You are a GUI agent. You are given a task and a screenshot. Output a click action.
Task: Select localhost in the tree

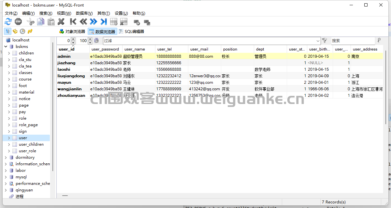coord(21,40)
